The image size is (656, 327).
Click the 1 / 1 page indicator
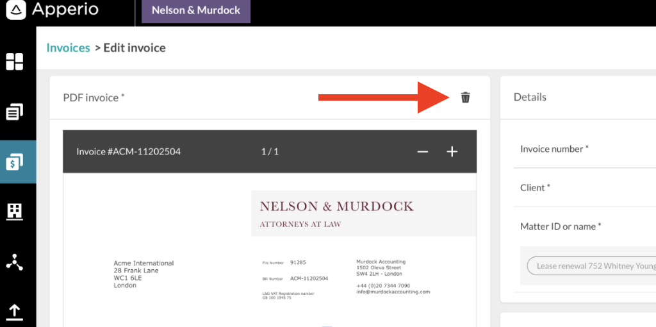coord(270,151)
